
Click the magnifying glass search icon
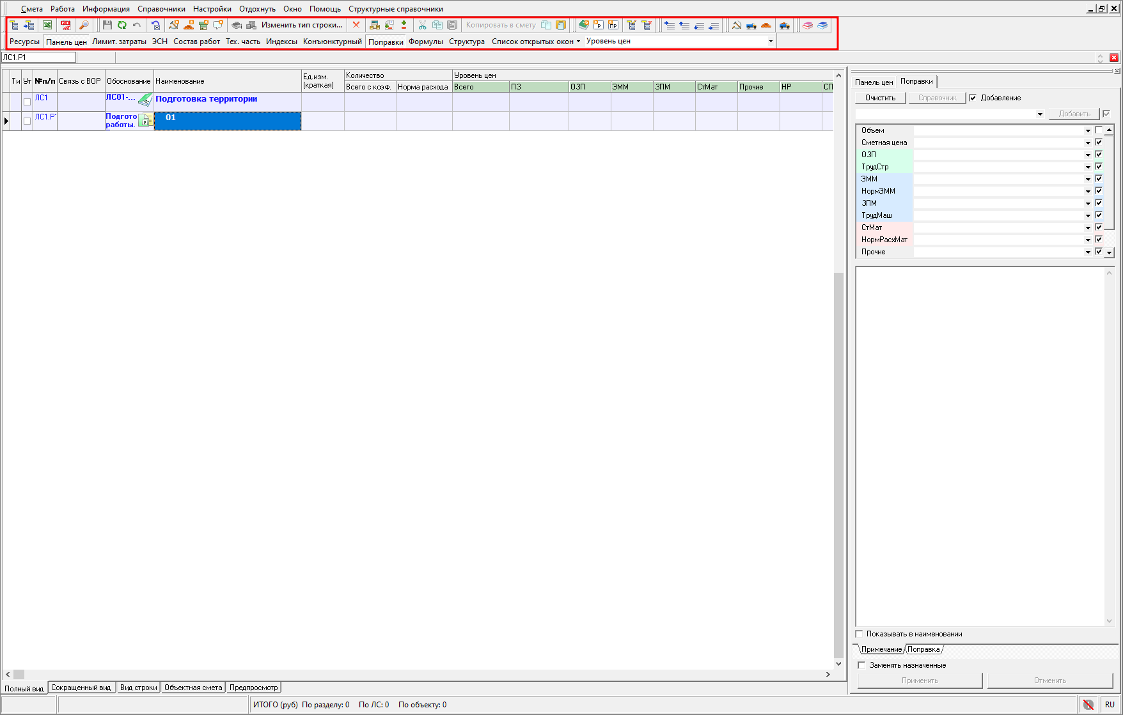[83, 25]
